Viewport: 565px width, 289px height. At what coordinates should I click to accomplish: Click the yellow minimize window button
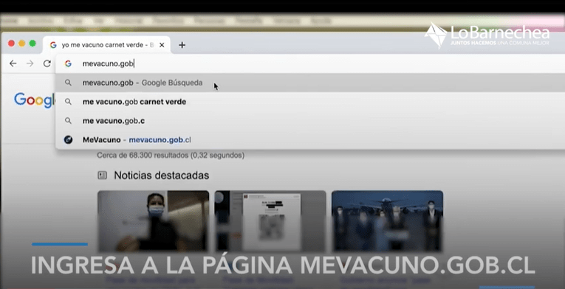(21, 43)
